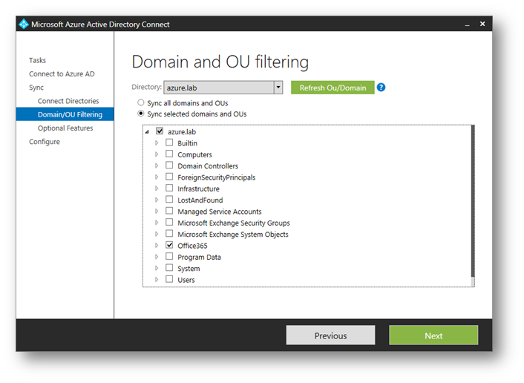Image resolution: width=524 pixels, height=383 pixels.
Task: Select the Computers tree label
Action: 194,154
